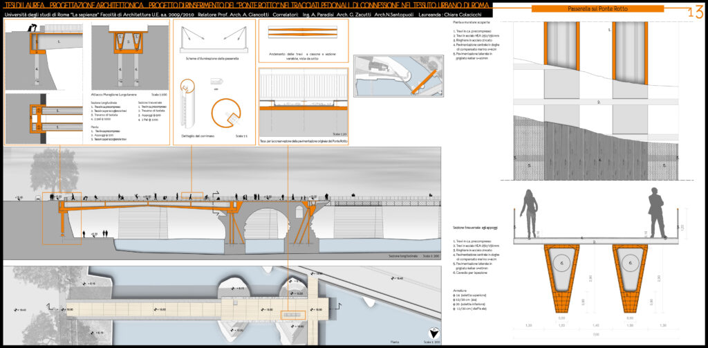The image size is (708, 348).
Task: Select the Passerella sul Ponte Rotto title bar
Action: [x=597, y=8]
